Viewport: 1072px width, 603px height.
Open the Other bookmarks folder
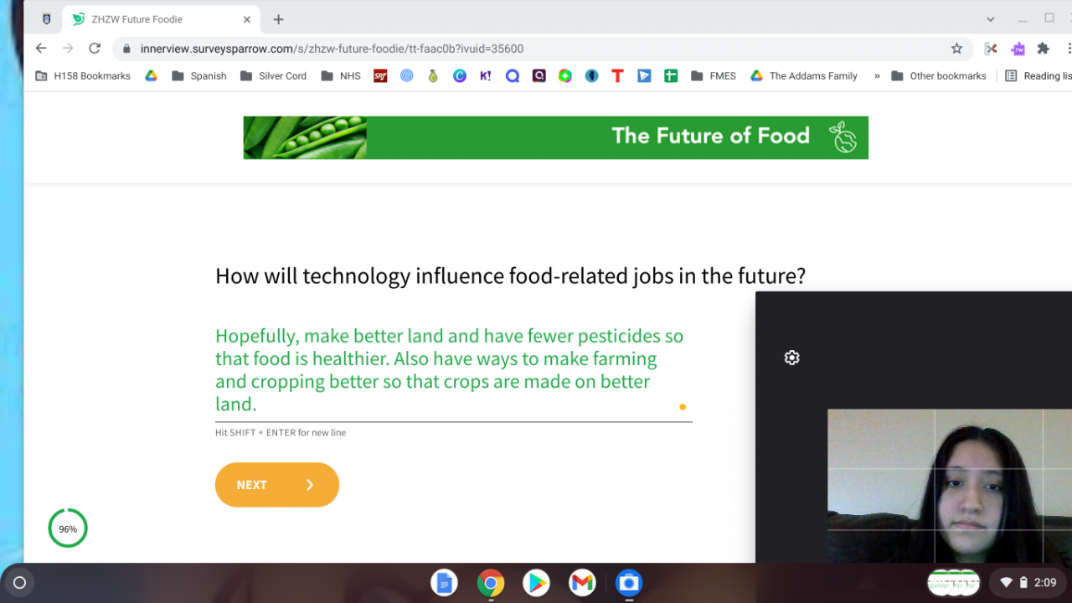click(x=934, y=75)
